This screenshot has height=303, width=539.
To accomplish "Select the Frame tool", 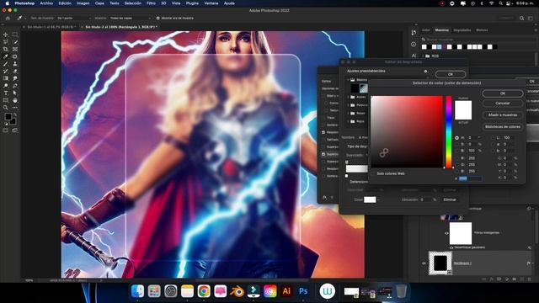I will 15,50.
